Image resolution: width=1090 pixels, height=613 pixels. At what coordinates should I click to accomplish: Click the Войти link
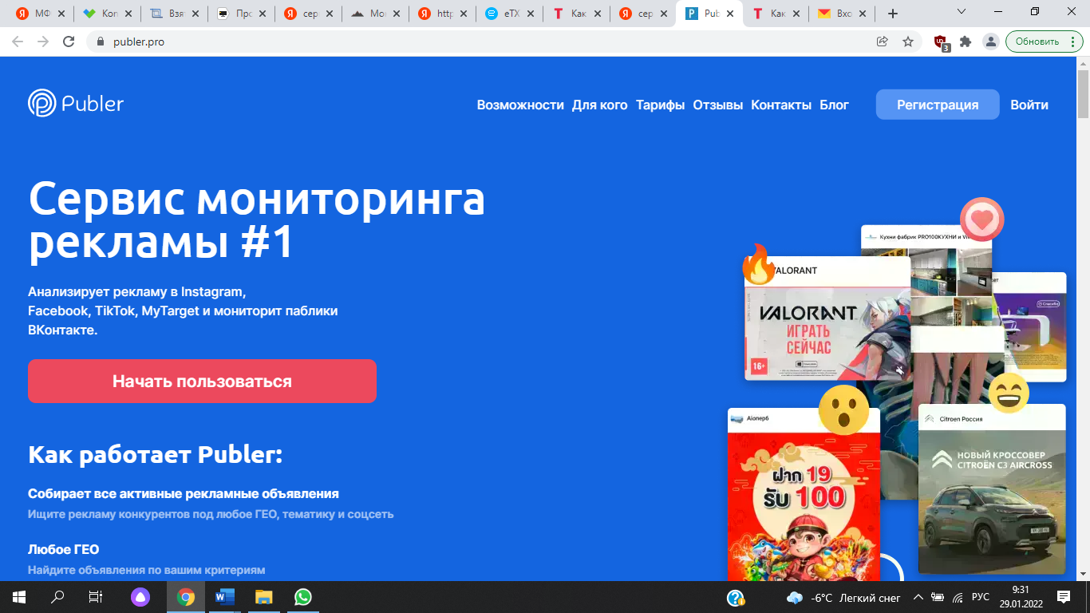click(1029, 105)
